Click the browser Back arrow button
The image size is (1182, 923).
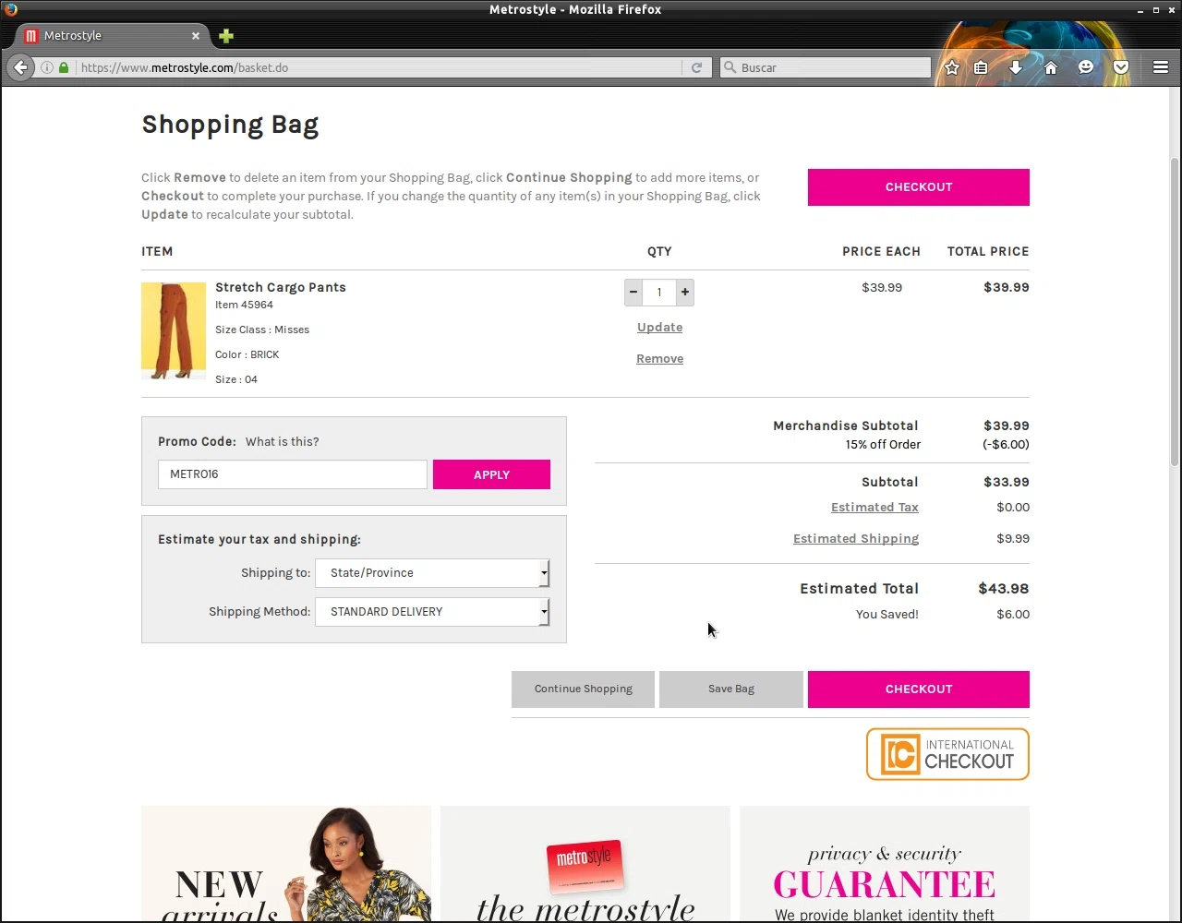coord(20,67)
